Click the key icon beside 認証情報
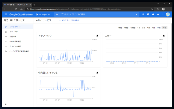This screenshot has width=174, height=109. click(x=6, y=37)
